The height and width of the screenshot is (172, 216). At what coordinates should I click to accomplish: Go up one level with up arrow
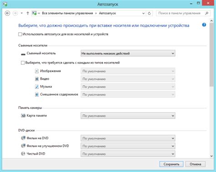(x=28, y=13)
